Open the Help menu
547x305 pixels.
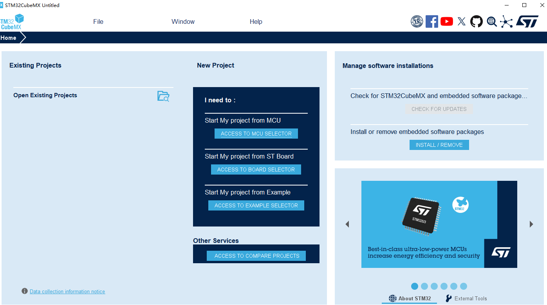(256, 22)
